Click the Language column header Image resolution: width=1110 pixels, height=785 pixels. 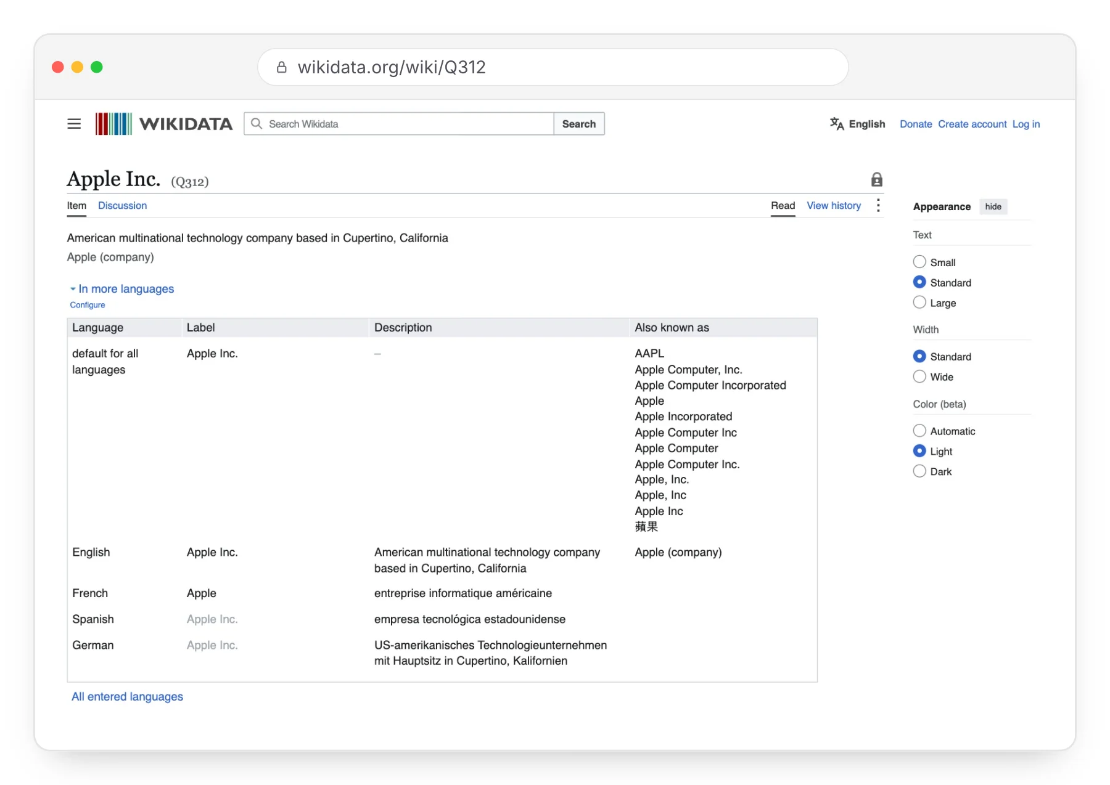97,328
